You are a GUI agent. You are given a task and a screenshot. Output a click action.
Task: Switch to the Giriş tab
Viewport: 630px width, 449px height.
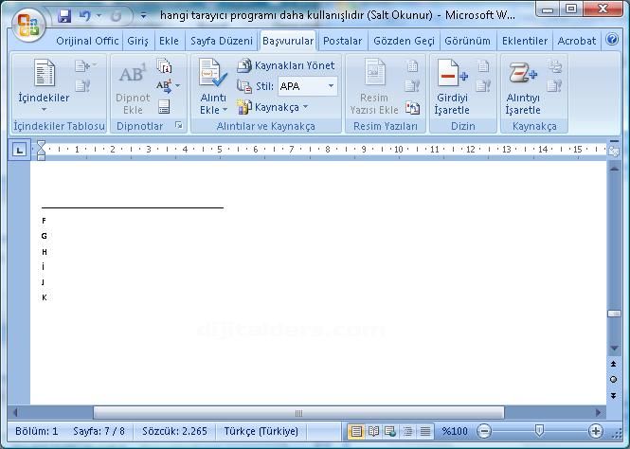click(137, 41)
